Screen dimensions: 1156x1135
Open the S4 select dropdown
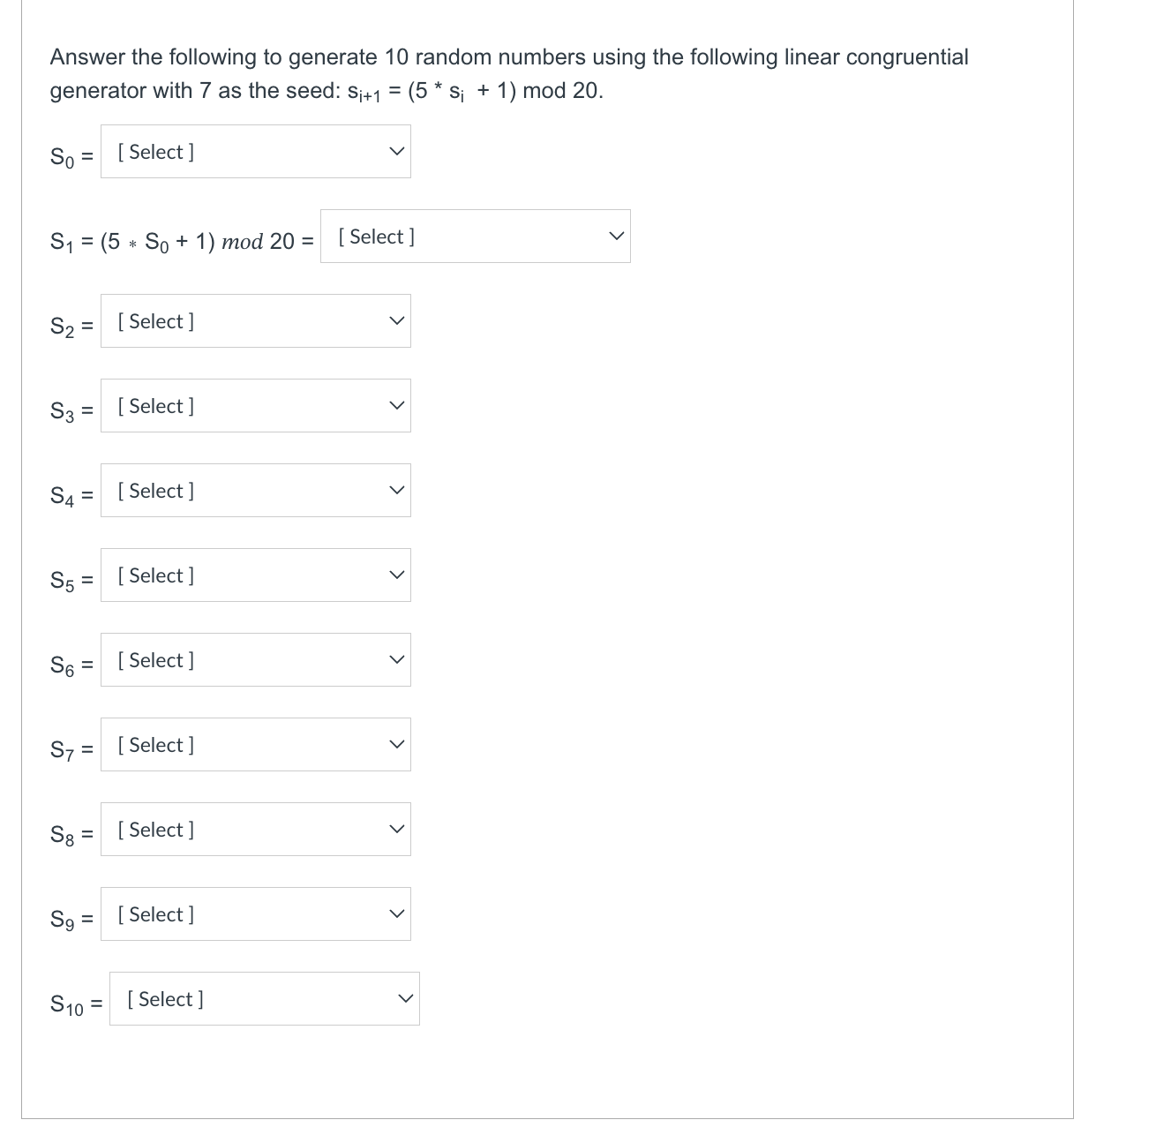coord(256,491)
